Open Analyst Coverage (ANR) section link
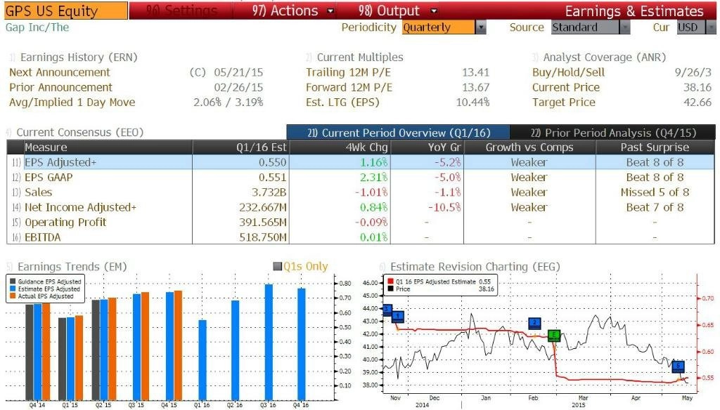 tap(604, 58)
